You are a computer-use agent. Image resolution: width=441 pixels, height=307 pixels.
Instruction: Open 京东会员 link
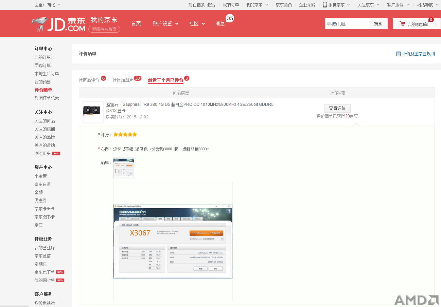(x=284, y=5)
